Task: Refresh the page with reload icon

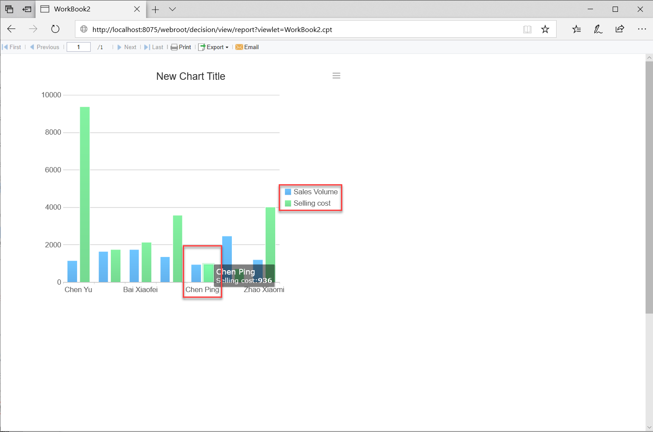Action: [x=55, y=29]
